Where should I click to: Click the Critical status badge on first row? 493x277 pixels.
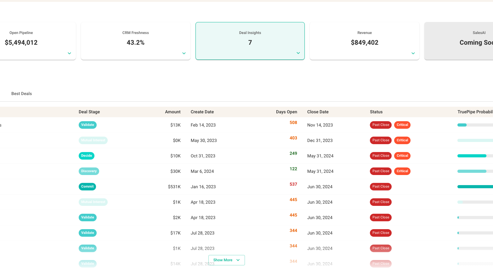point(402,125)
